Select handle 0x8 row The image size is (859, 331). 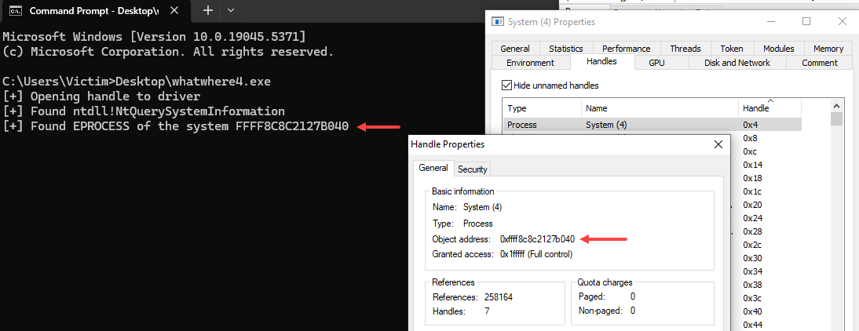pos(750,138)
